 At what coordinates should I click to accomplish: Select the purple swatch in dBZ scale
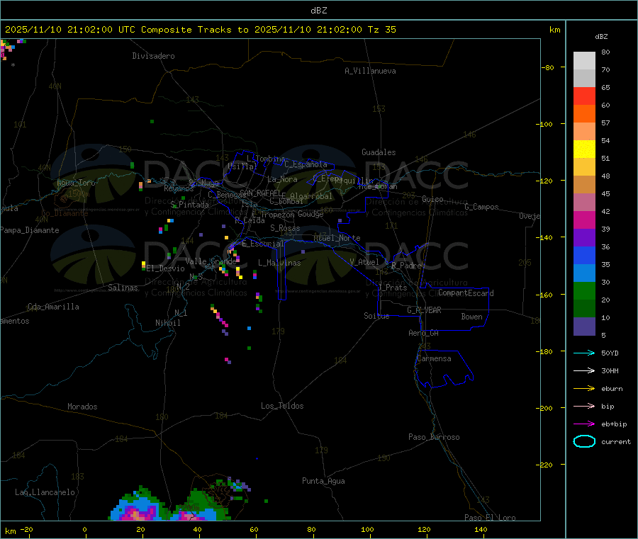pos(584,238)
